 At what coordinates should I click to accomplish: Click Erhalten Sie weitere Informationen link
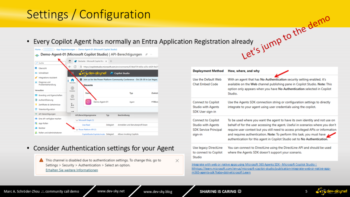point(72,170)
